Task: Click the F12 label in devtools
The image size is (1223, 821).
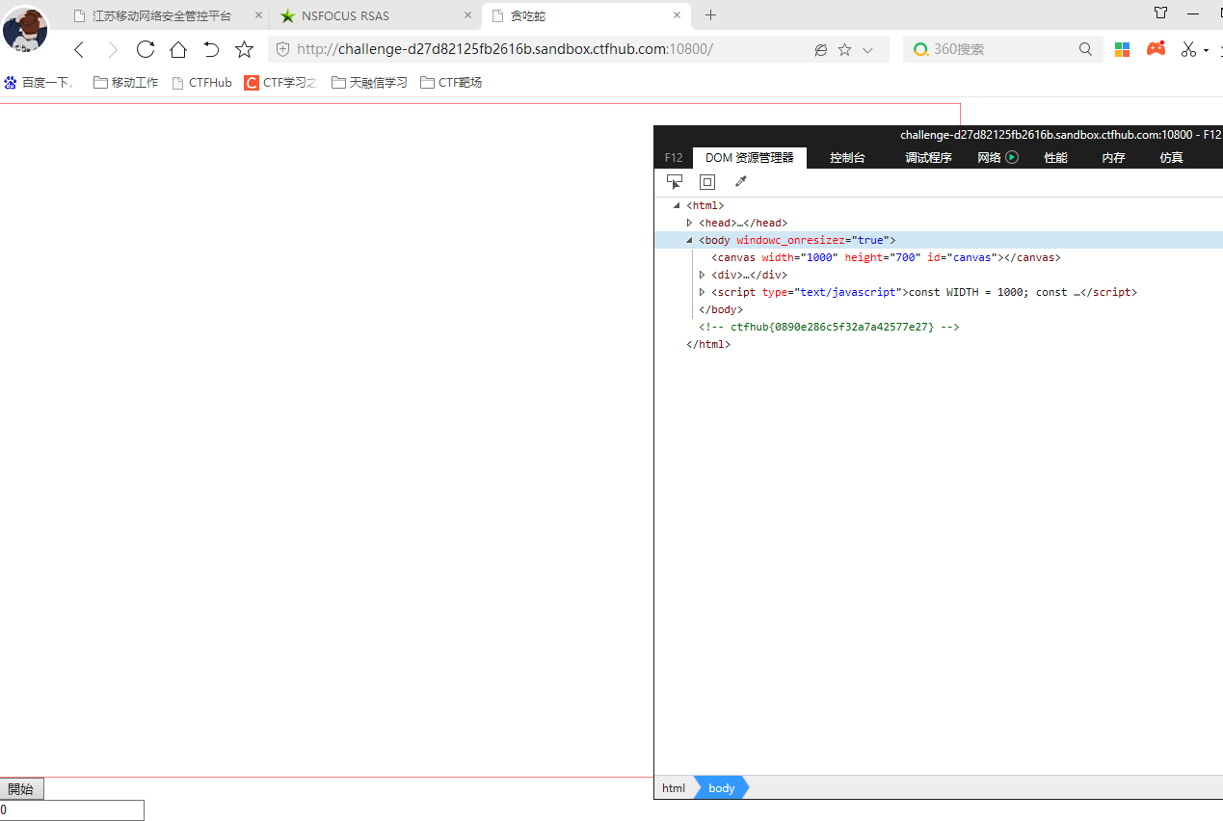Action: click(x=674, y=158)
